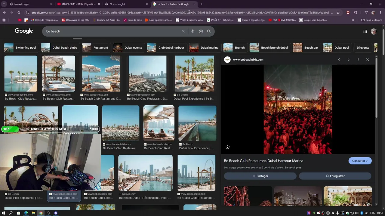The height and width of the screenshot is (216, 385).
Task: Clear the Google search box text
Action: coord(183,31)
